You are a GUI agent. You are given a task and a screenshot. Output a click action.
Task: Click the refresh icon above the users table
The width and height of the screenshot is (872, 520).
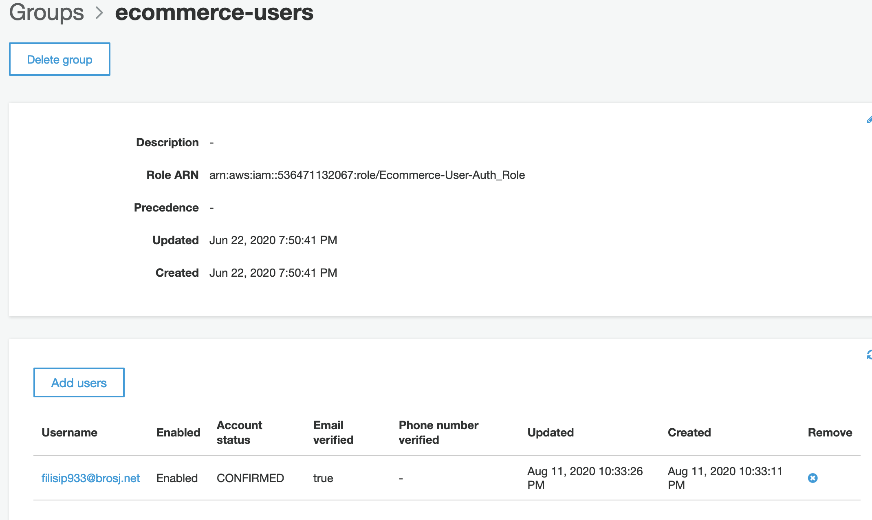coord(869,355)
